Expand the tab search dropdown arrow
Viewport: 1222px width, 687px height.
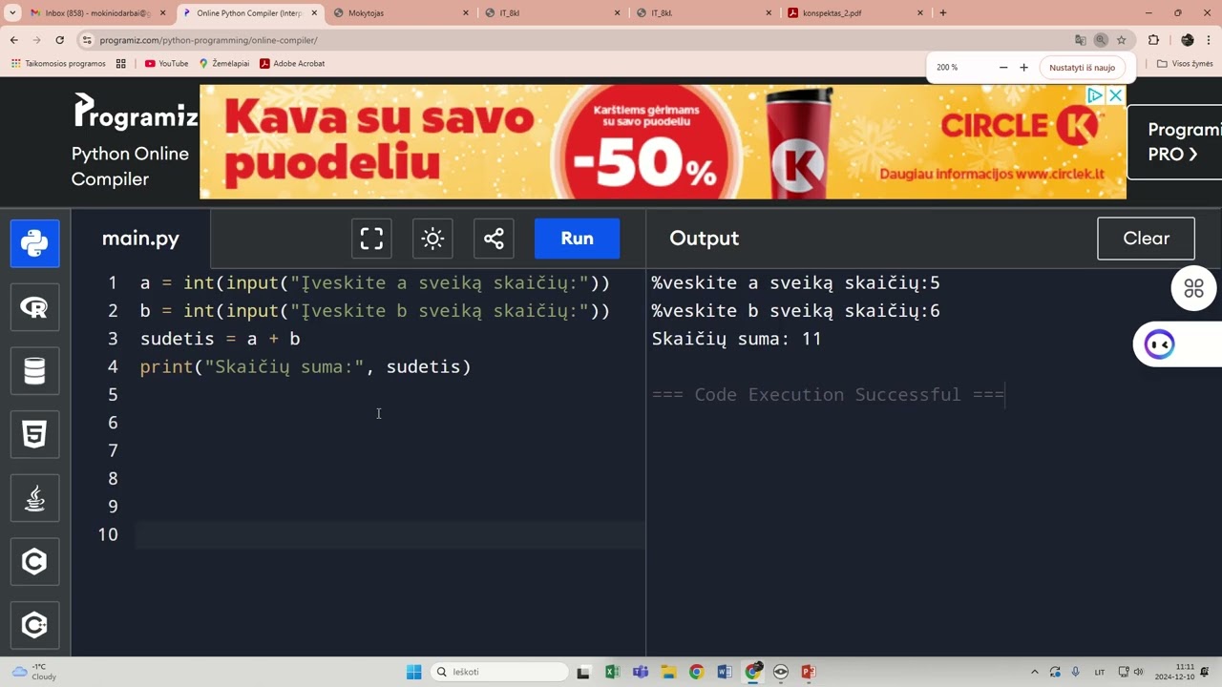pyautogui.click(x=12, y=13)
